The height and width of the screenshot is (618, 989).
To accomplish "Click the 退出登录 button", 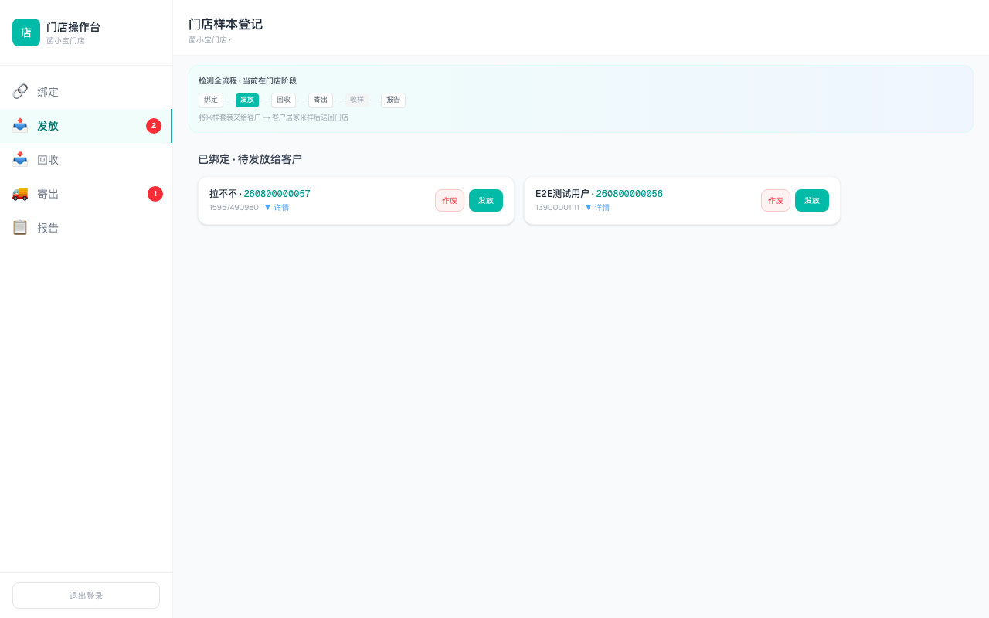I will coord(86,596).
